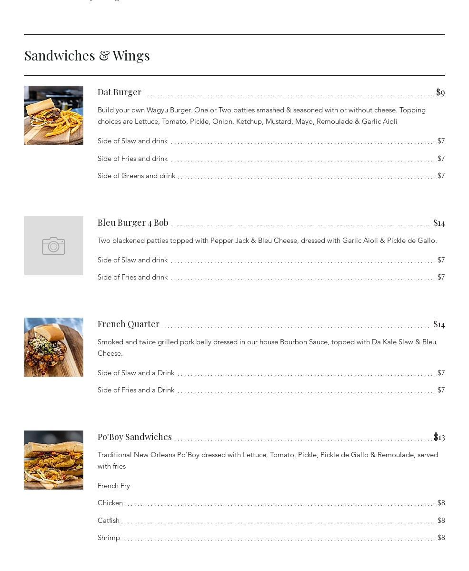Click the $13 Po'Boy Sandwiches price
This screenshot has width=469, height=571.
coord(439,437)
